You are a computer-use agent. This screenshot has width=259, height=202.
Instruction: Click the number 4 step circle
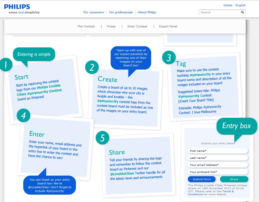(x=23, y=116)
